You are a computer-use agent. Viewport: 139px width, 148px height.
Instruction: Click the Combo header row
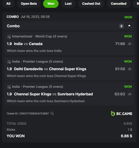coord(69,26)
